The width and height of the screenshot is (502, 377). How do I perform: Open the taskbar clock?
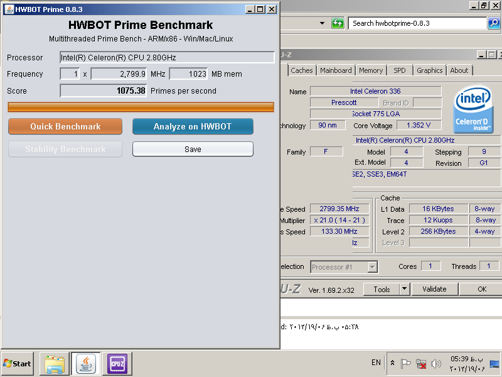[x=467, y=364]
